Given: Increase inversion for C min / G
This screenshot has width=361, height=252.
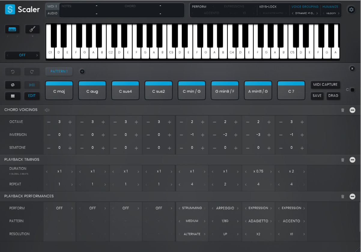Looking at the screenshot, I should coord(203,135).
